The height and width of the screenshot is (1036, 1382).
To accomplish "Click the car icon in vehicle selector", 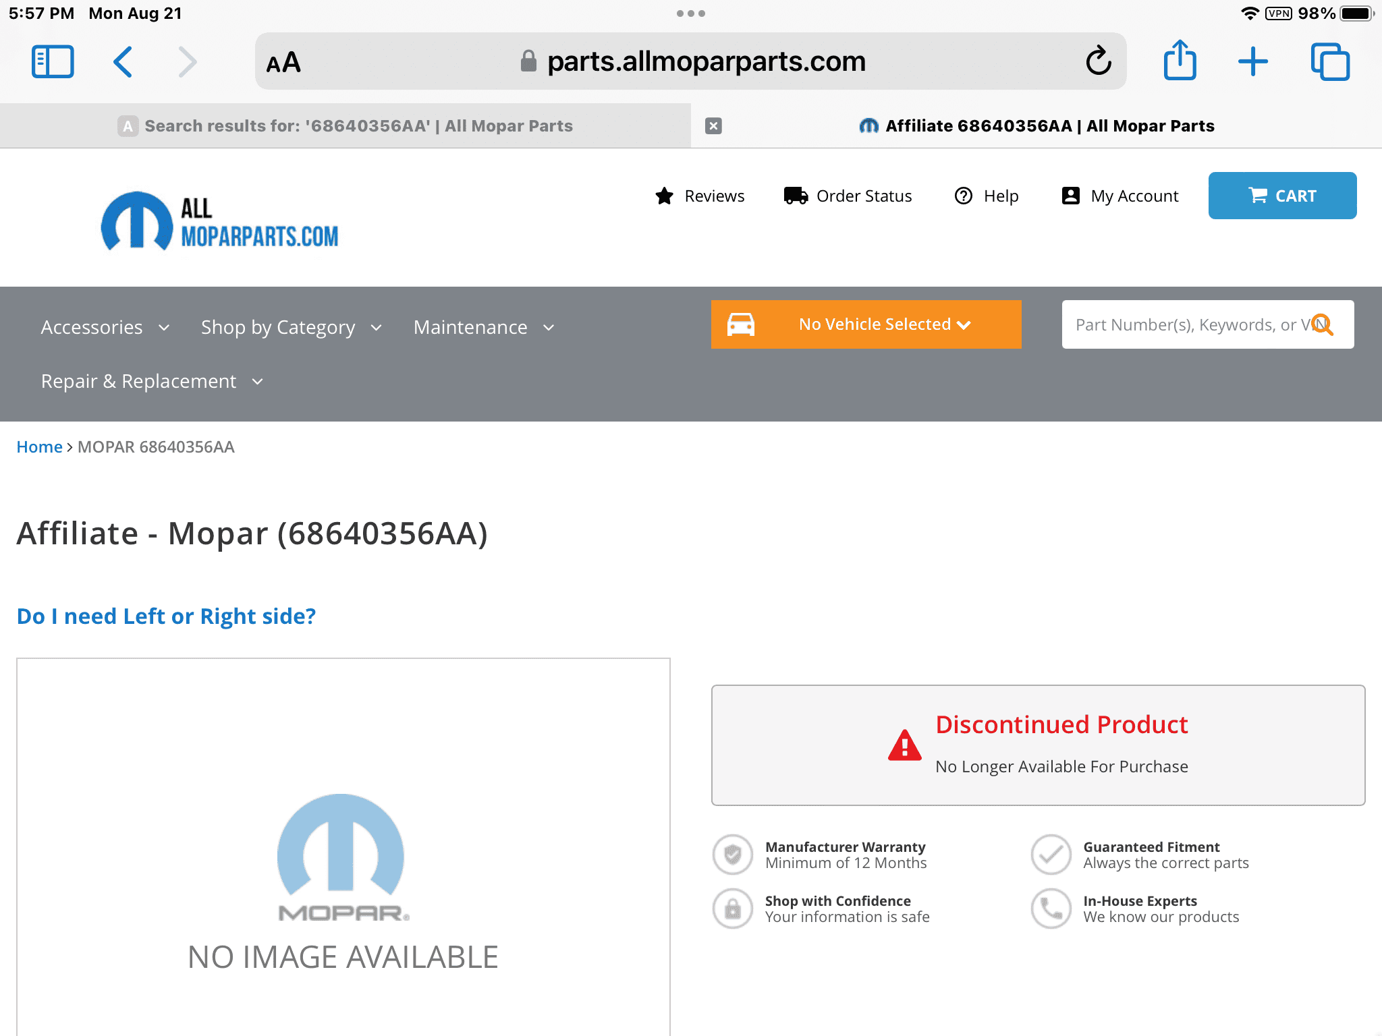I will point(740,324).
